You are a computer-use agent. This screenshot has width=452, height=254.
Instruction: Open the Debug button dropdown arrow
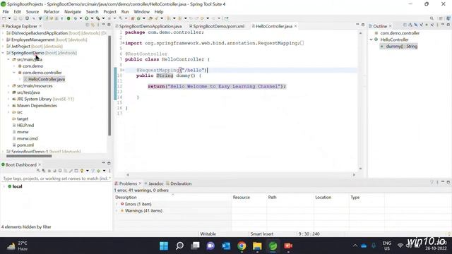click(81, 18)
